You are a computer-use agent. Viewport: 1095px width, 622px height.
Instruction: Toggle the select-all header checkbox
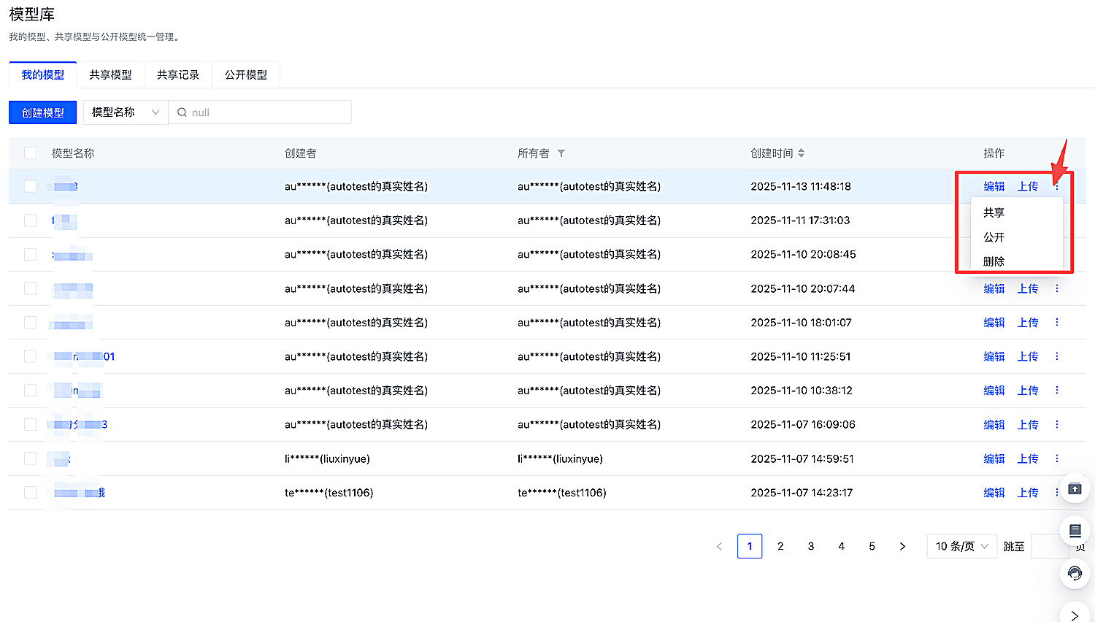30,153
